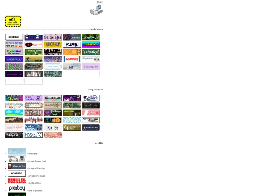262x196 pixels.
Task: Open the black gothic text button
Action: tap(14, 135)
